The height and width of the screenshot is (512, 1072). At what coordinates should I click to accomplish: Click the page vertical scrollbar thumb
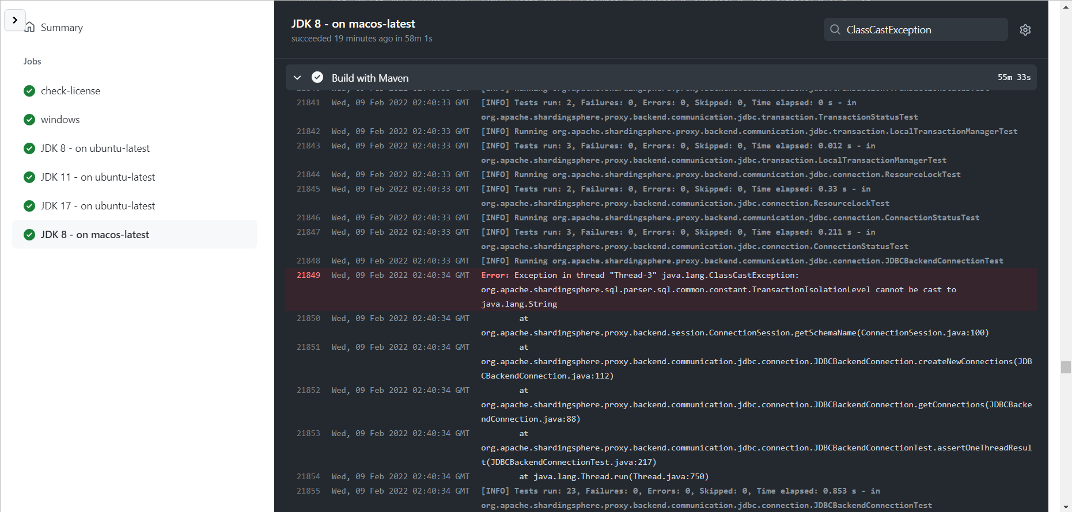coord(1066,367)
